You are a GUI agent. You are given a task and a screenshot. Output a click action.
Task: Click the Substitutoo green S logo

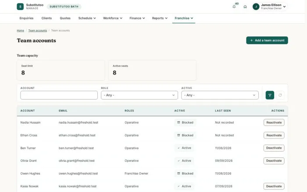tap(20, 7)
